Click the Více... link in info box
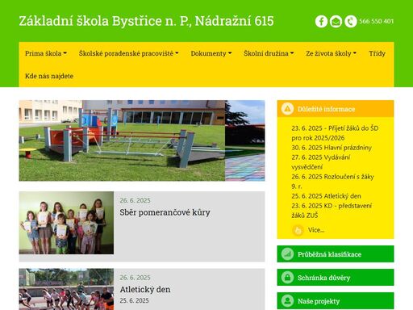Screen dimensions: 413x310 coord(316,230)
